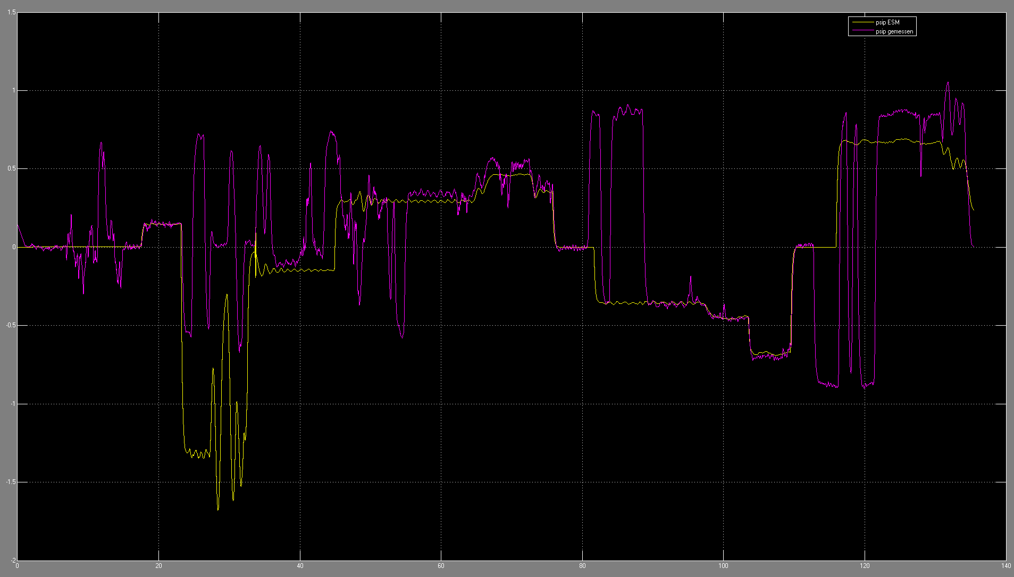
Task: Pick the x-axis tick label 80
Action: (582, 566)
